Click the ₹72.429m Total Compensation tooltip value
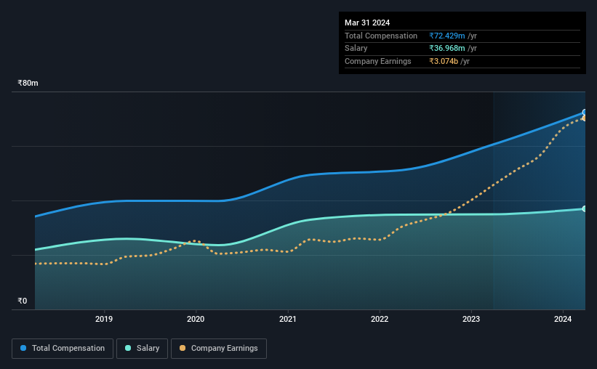Viewport: 597px width, 369px height. tap(447, 36)
